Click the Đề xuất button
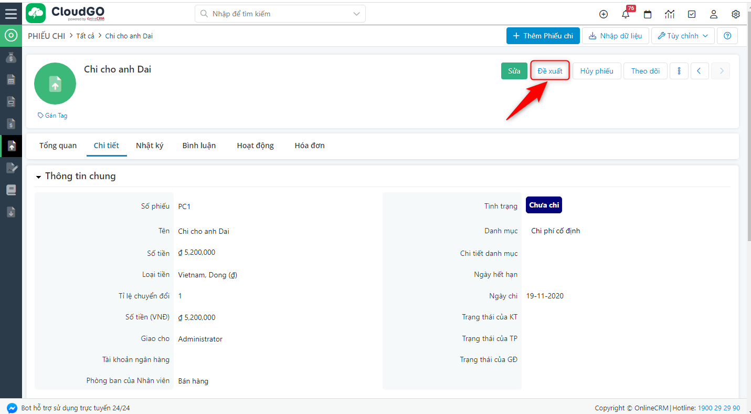 [549, 70]
